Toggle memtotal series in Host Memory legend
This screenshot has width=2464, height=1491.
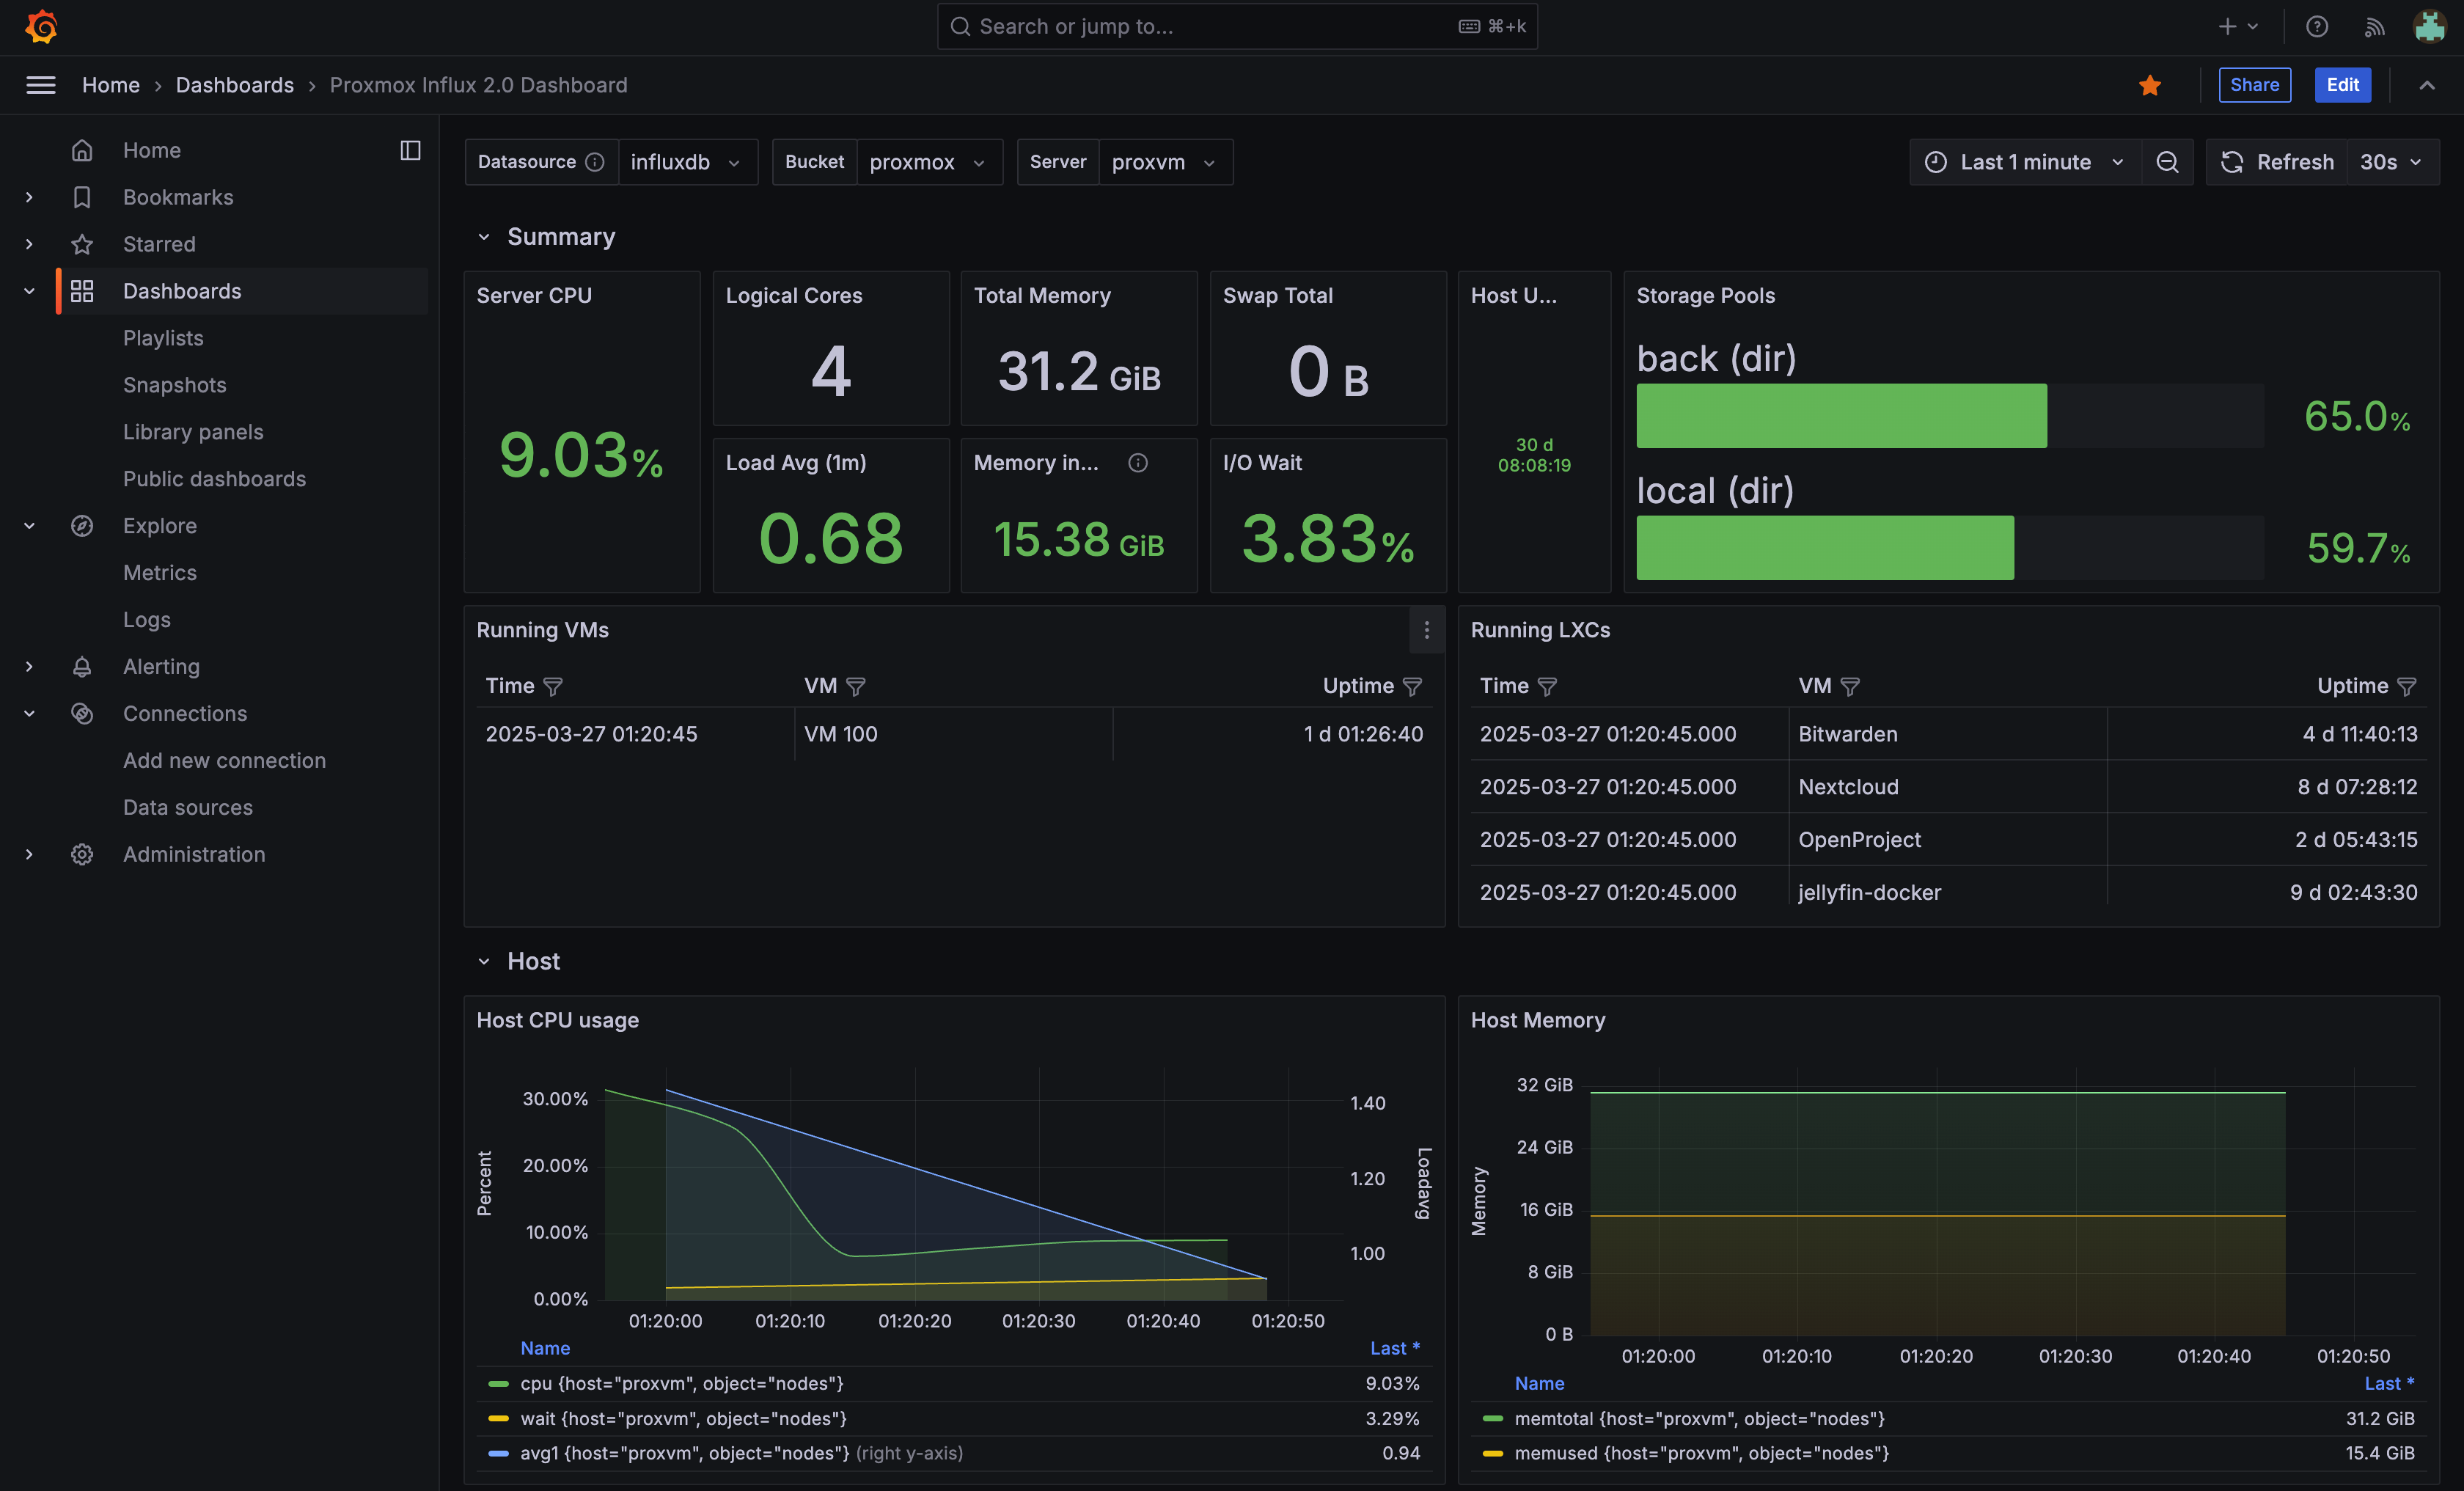(1700, 1419)
